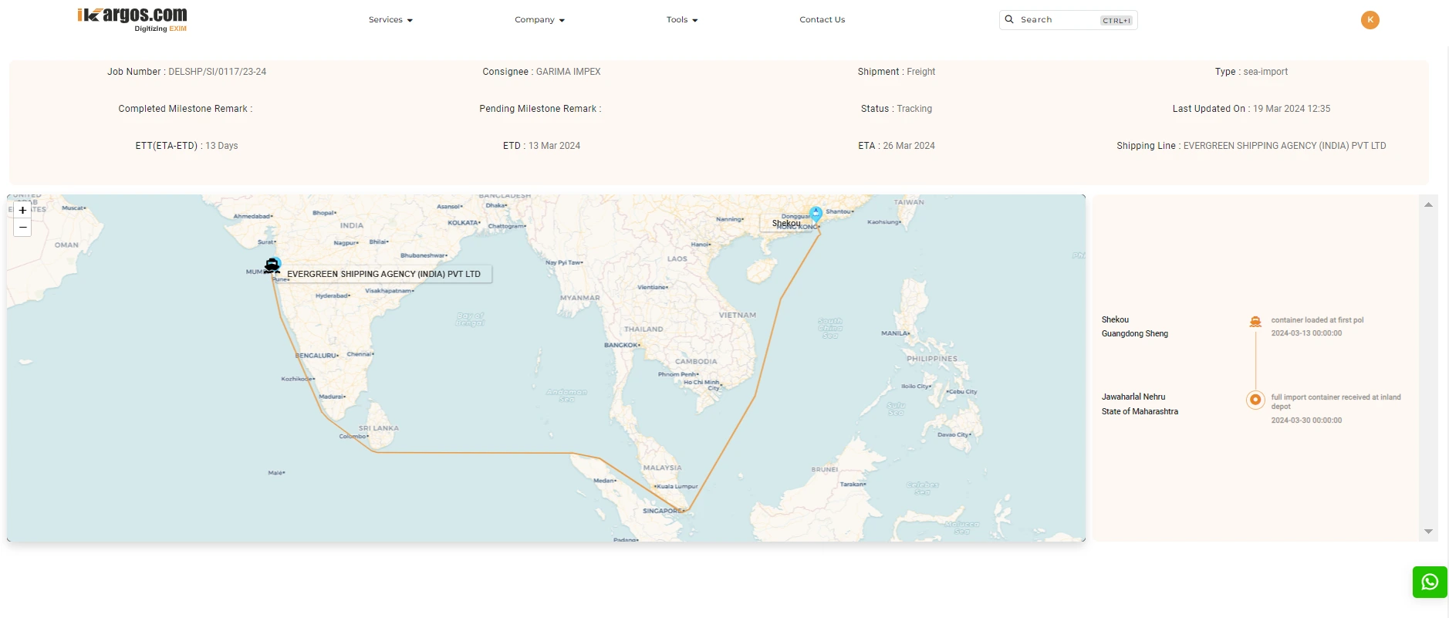Click the ikargos.com logo

coord(132,19)
